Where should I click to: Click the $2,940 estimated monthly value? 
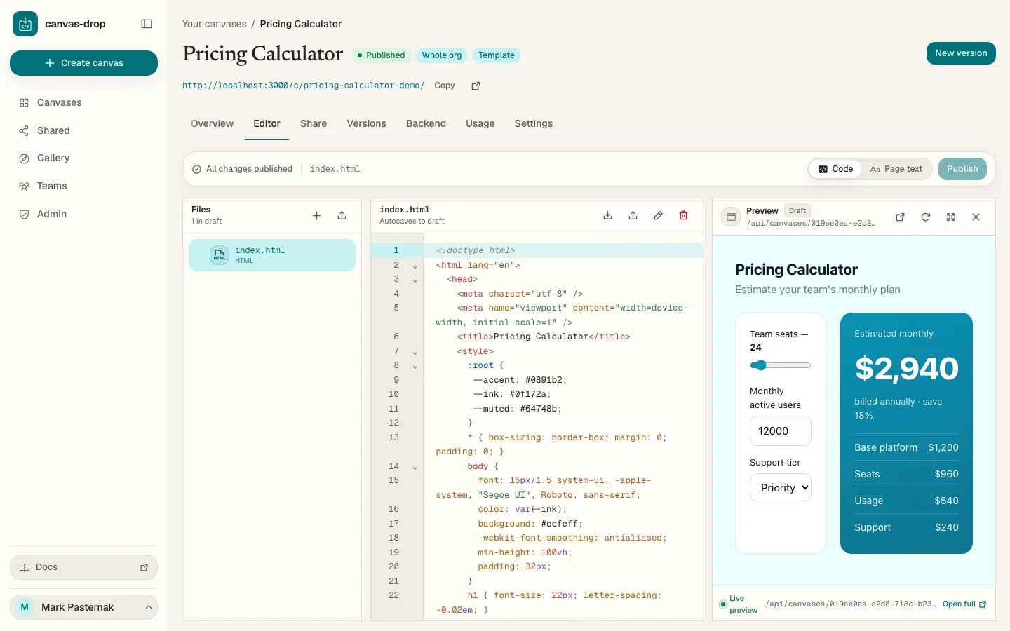click(x=906, y=369)
